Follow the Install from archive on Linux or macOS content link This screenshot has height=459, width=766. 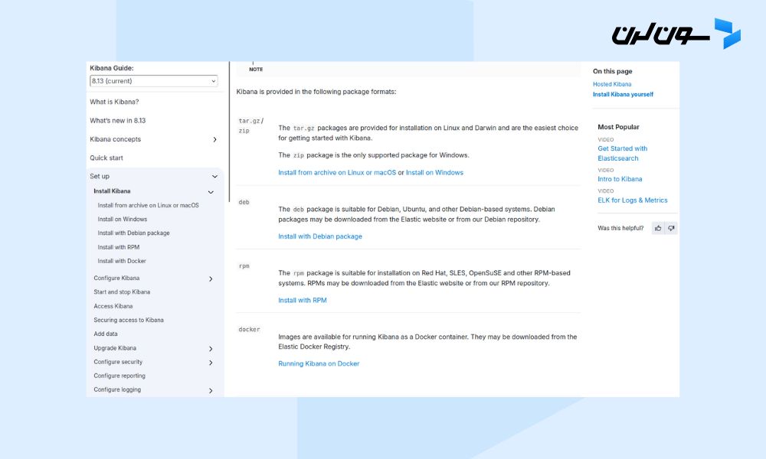pyautogui.click(x=337, y=173)
